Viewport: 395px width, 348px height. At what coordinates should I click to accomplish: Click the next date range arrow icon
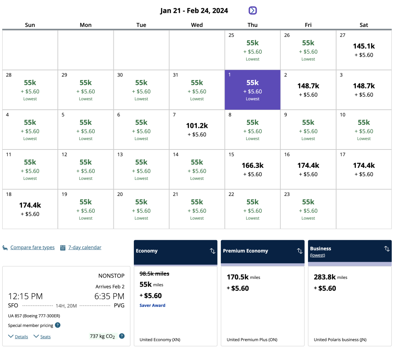[x=253, y=11]
